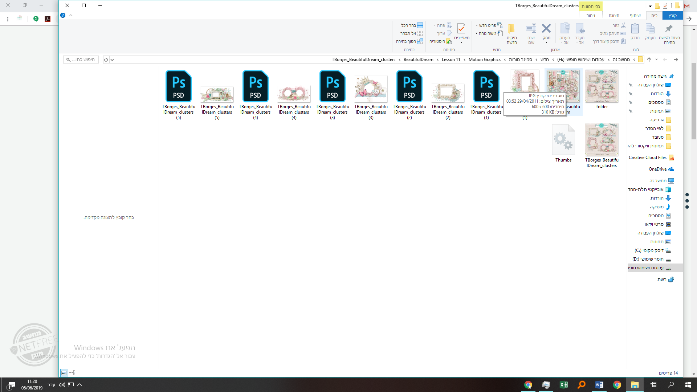This screenshot has height=392, width=697.
Task: Expand the New item dropdown
Action: coord(477,25)
